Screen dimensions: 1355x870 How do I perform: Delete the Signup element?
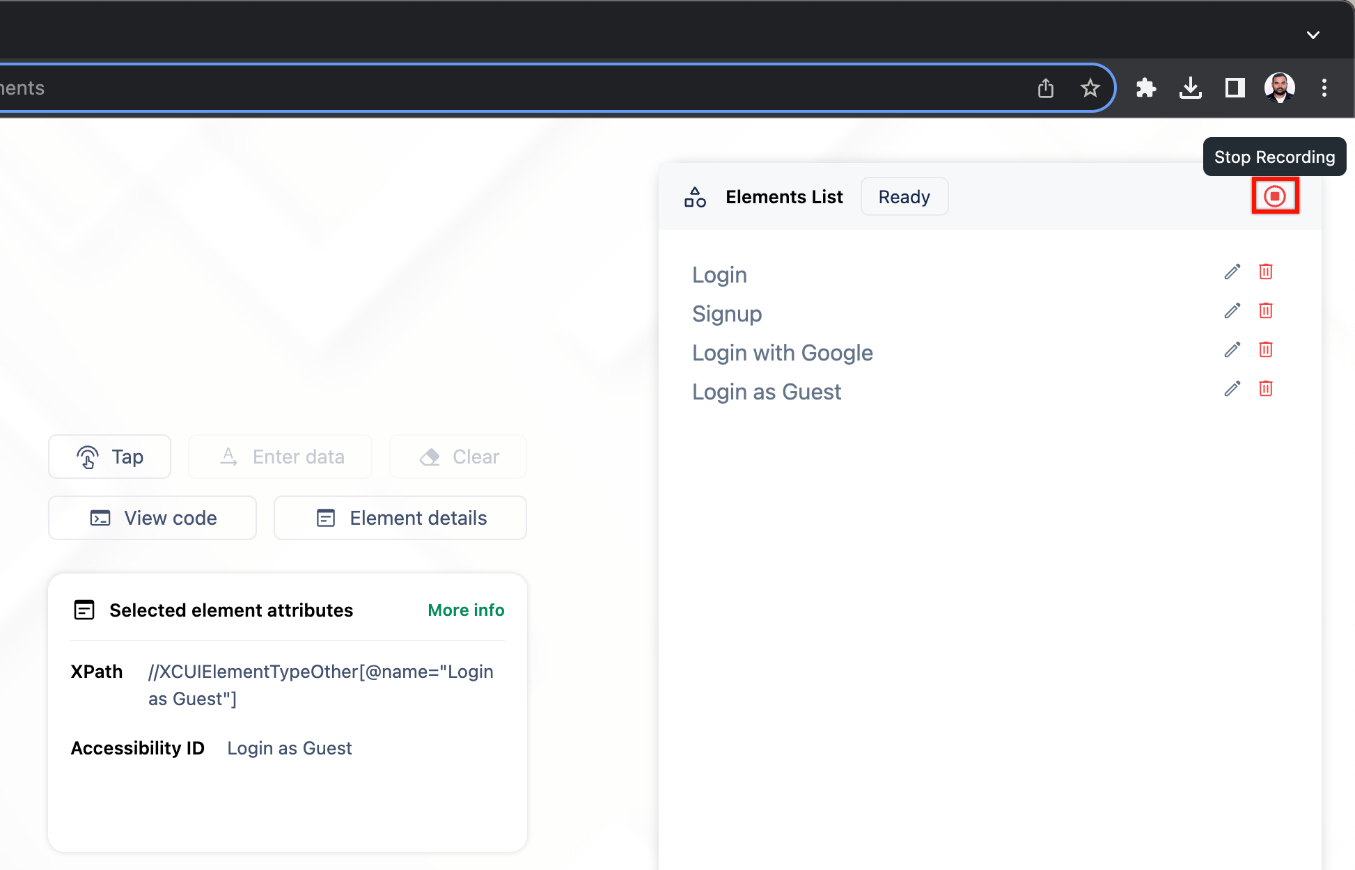[1266, 310]
